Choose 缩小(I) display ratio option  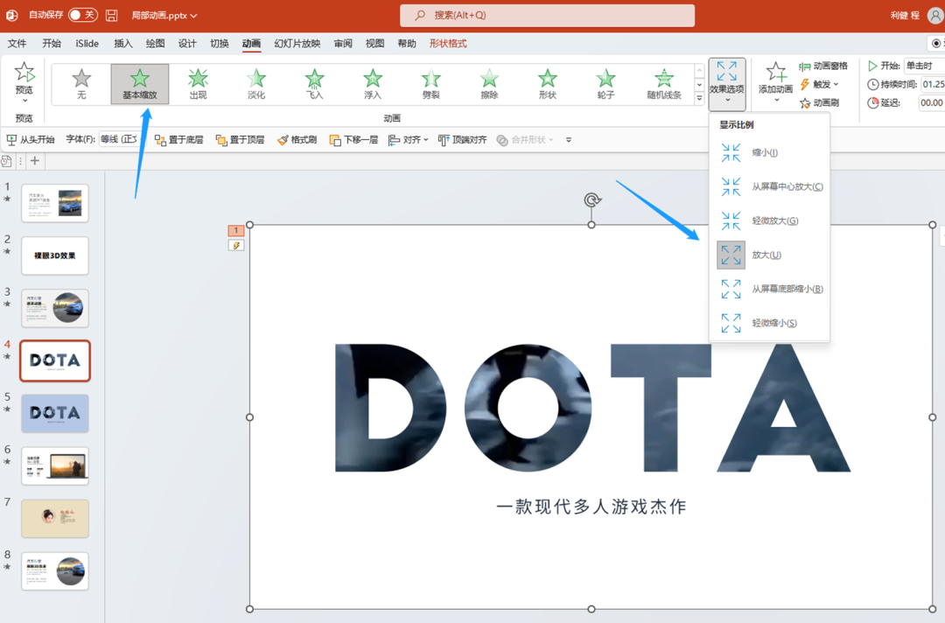click(770, 153)
